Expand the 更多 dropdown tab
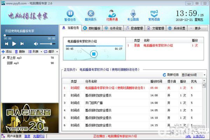The image size is (210, 140). (x=198, y=28)
